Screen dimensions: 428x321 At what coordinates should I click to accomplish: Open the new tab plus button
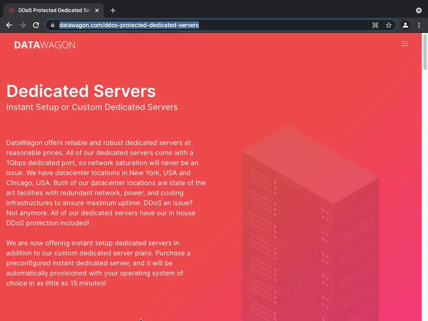tap(113, 10)
